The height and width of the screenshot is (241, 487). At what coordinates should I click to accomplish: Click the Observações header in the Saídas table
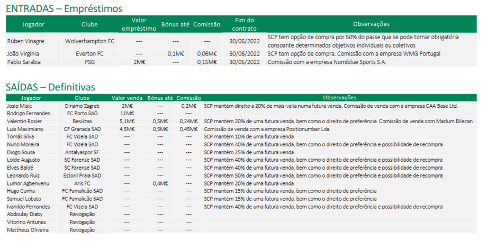[339, 98]
